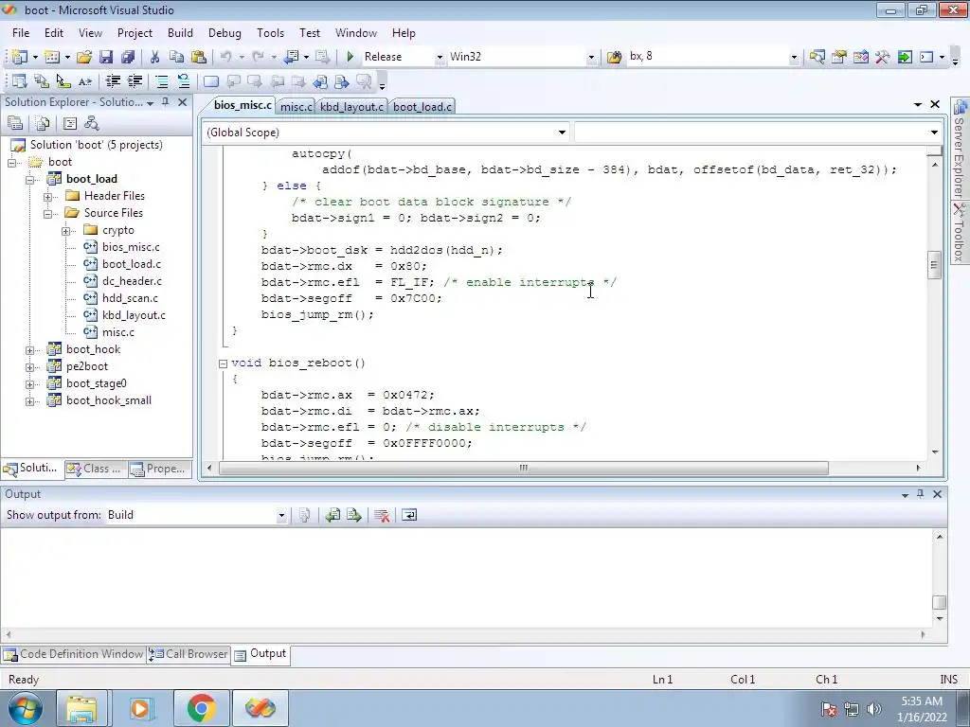Screen dimensions: 970x727
Task: Open the Properties Window toolbar icon
Action: pos(839,57)
